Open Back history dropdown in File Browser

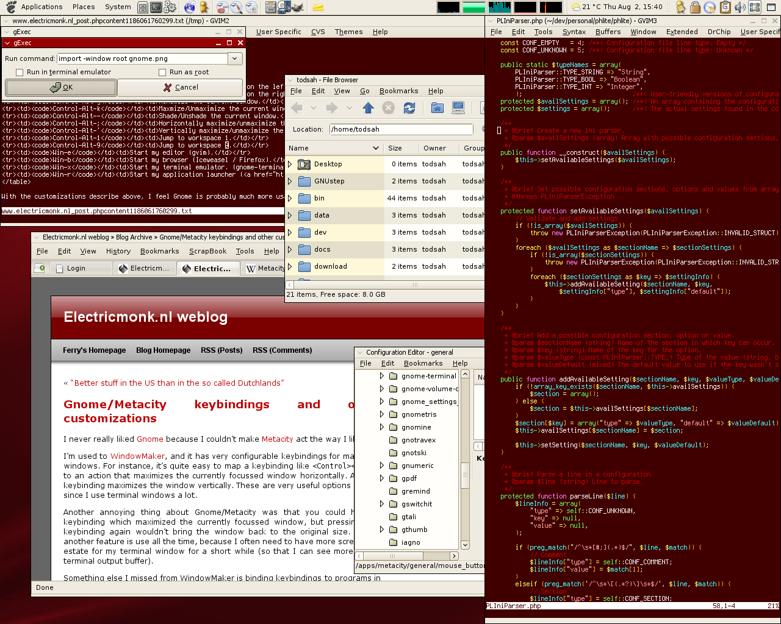click(x=314, y=108)
